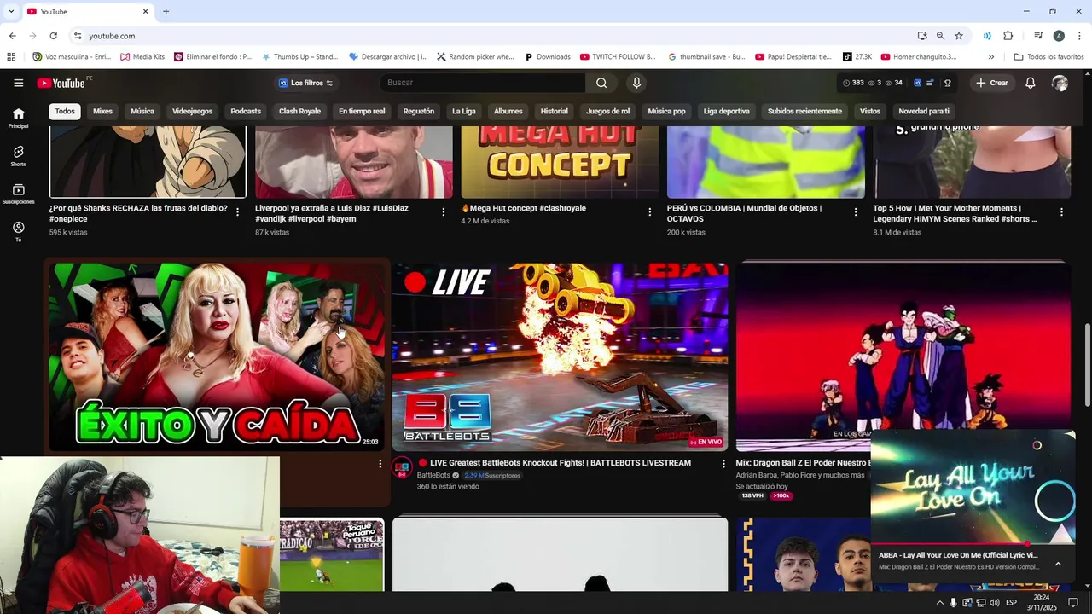1092x614 pixels.
Task: Go to the YouTube logo home link
Action: [61, 83]
